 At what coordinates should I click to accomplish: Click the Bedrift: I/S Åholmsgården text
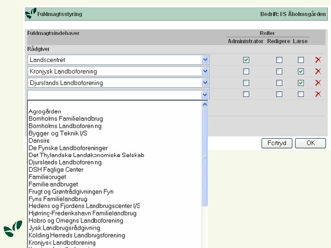(293, 14)
